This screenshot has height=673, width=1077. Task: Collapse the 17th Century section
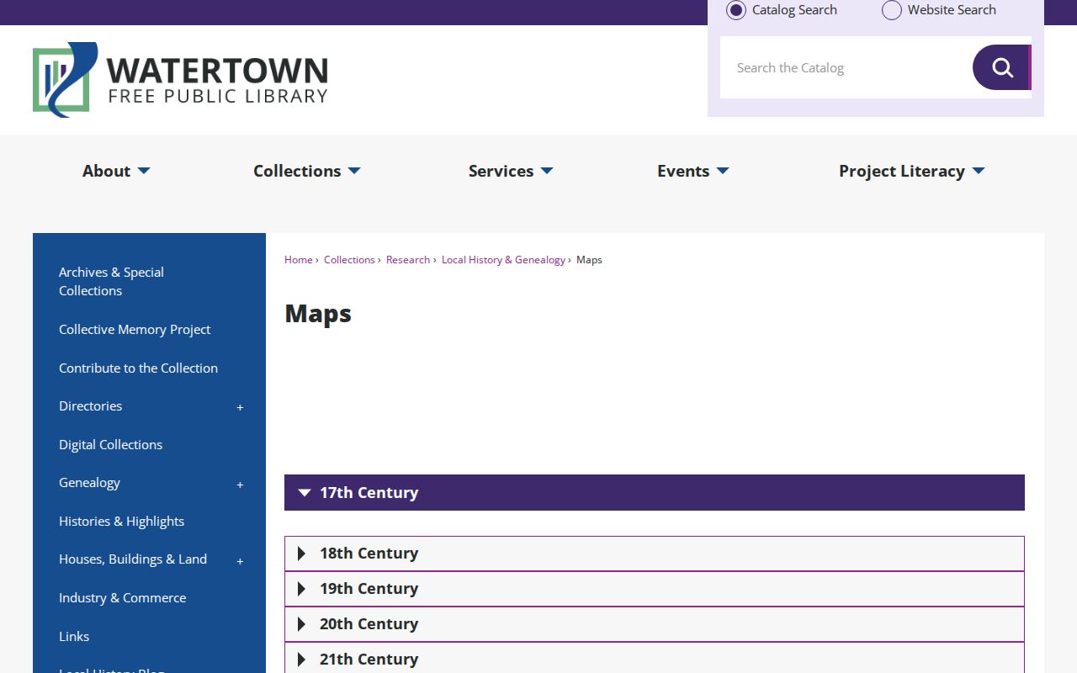point(655,493)
